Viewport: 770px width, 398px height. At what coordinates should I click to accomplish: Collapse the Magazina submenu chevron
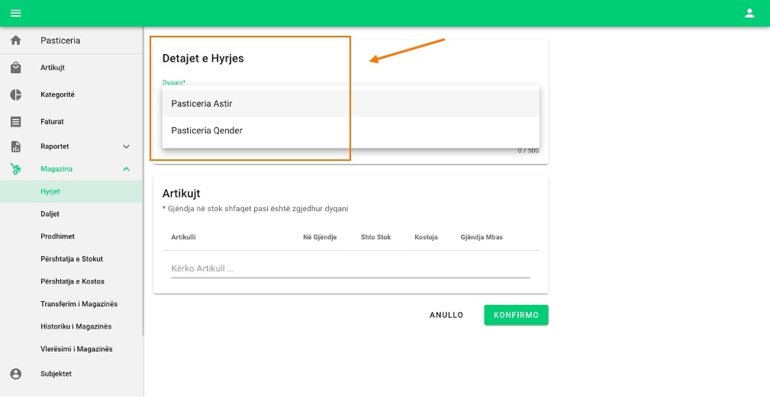126,169
